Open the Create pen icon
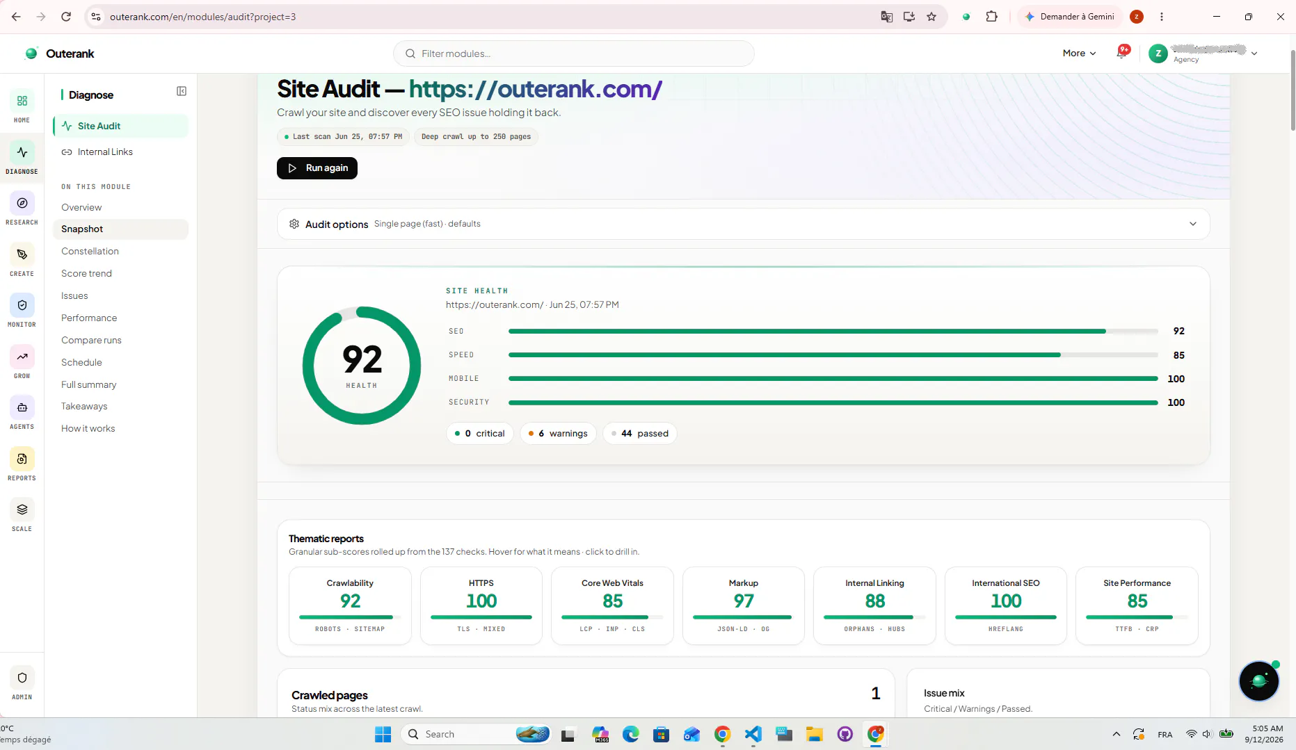Screen dimensions: 1296x750 click(22, 255)
